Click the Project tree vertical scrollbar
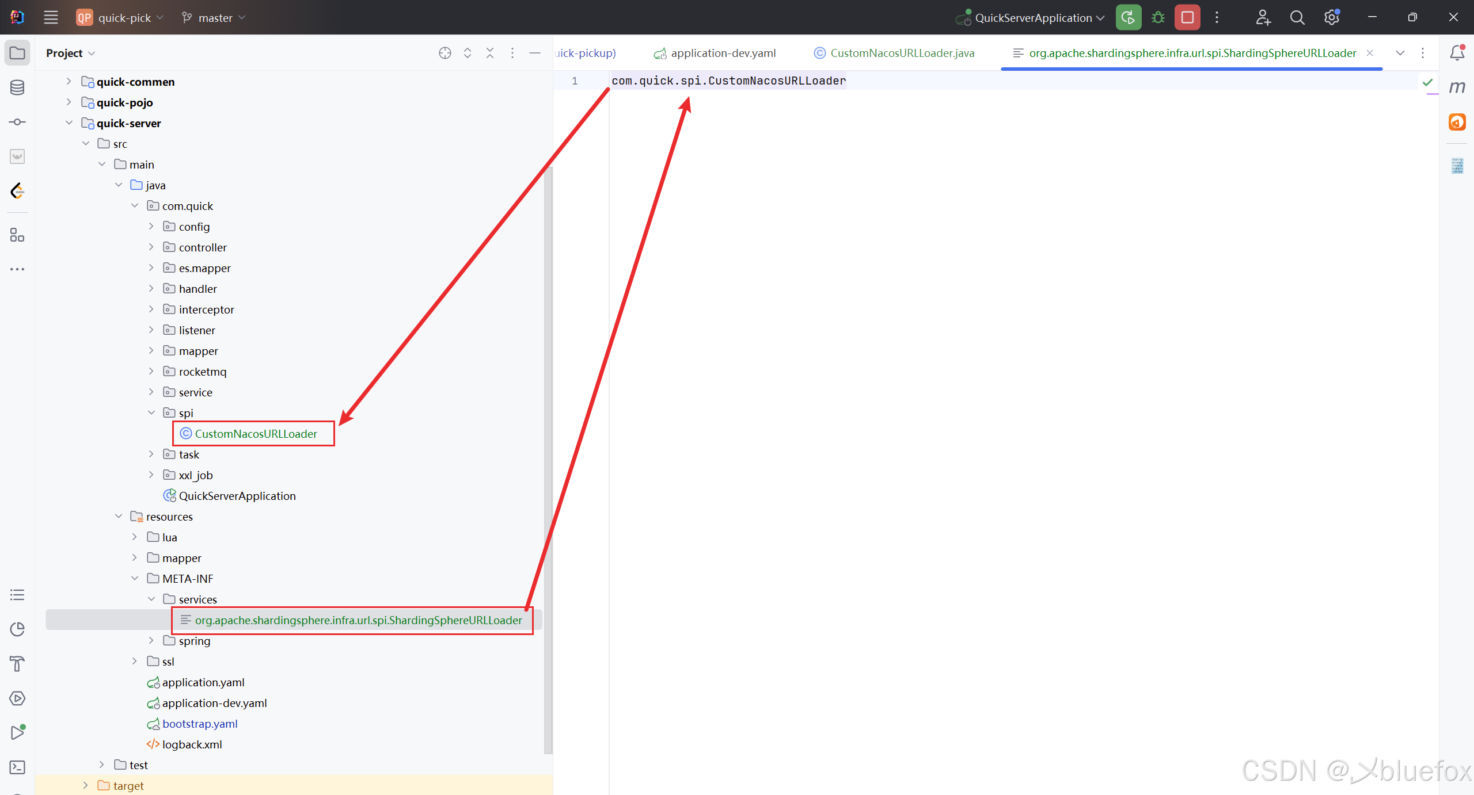Image resolution: width=1474 pixels, height=795 pixels. pyautogui.click(x=548, y=460)
